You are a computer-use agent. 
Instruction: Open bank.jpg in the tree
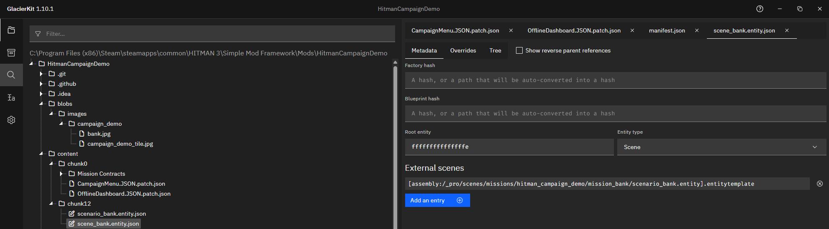point(99,134)
